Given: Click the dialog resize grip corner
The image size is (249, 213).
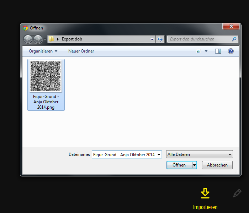Looking at the screenshot, I should (x=237, y=172).
